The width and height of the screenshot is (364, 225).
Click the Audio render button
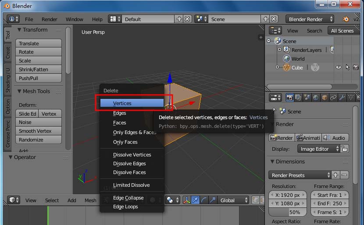tap(335, 138)
